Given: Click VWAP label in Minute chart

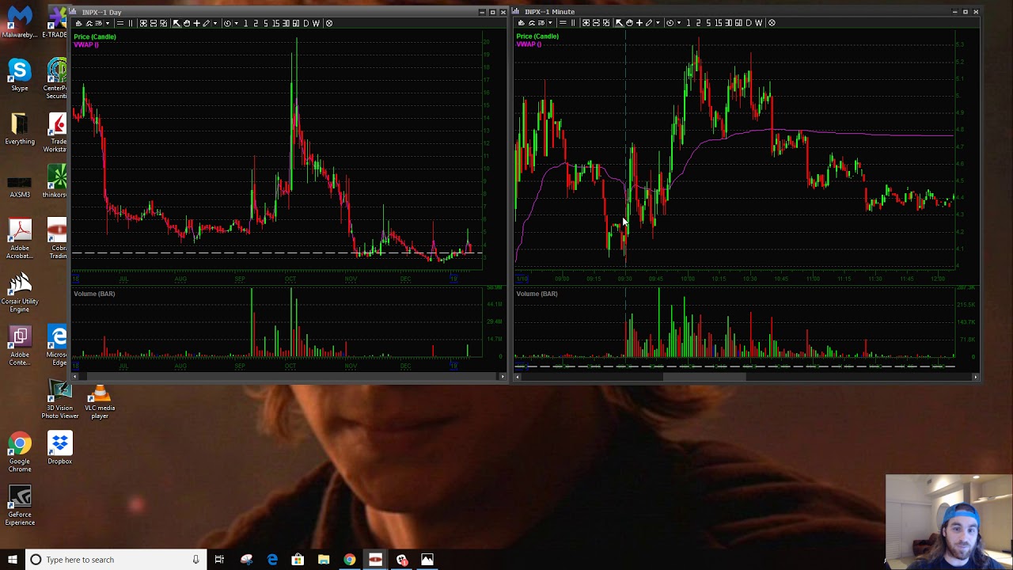Looking at the screenshot, I should tap(529, 44).
